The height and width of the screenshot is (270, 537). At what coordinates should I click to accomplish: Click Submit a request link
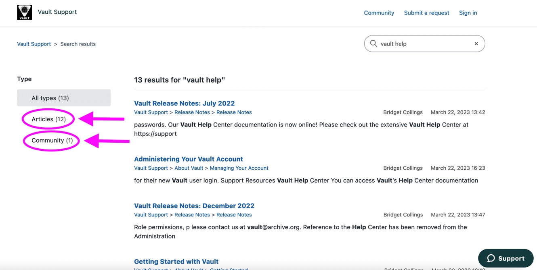(x=426, y=13)
